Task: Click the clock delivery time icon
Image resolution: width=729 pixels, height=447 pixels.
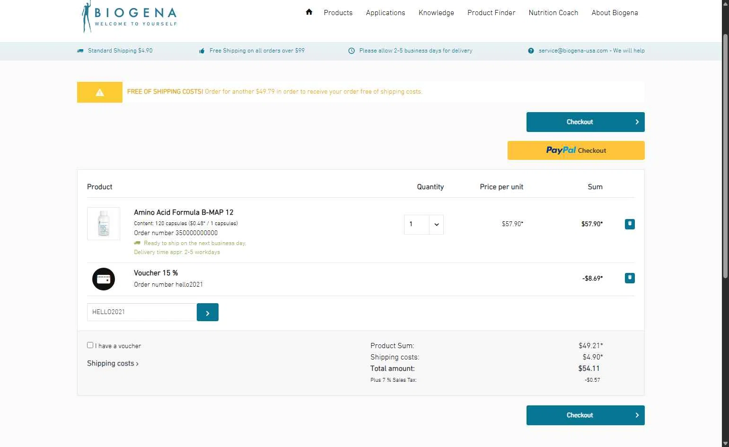Action: point(351,51)
